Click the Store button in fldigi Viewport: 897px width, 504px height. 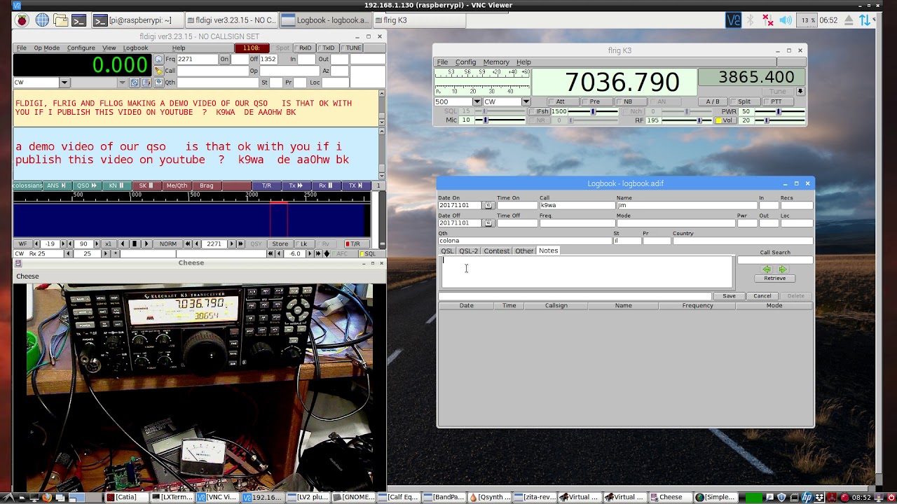(x=280, y=244)
